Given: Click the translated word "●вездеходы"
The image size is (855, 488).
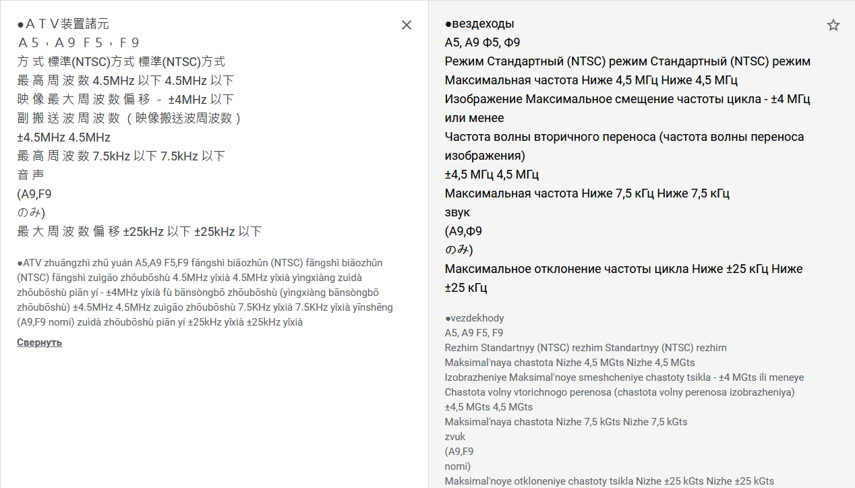Looking at the screenshot, I should pyautogui.click(x=479, y=24).
